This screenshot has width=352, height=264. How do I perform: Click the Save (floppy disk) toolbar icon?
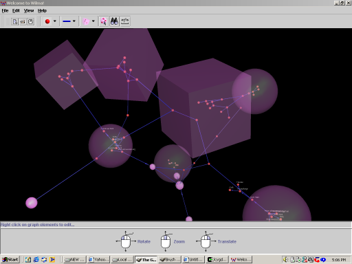(30, 21)
